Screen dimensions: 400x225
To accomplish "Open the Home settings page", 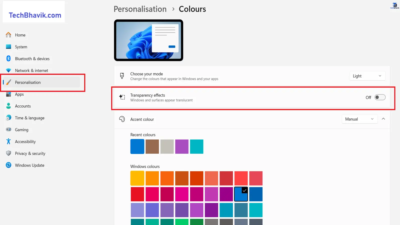I will (x=20, y=35).
